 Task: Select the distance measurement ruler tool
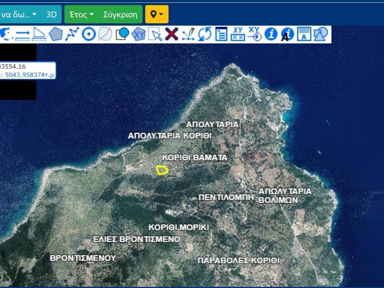[x=22, y=34]
